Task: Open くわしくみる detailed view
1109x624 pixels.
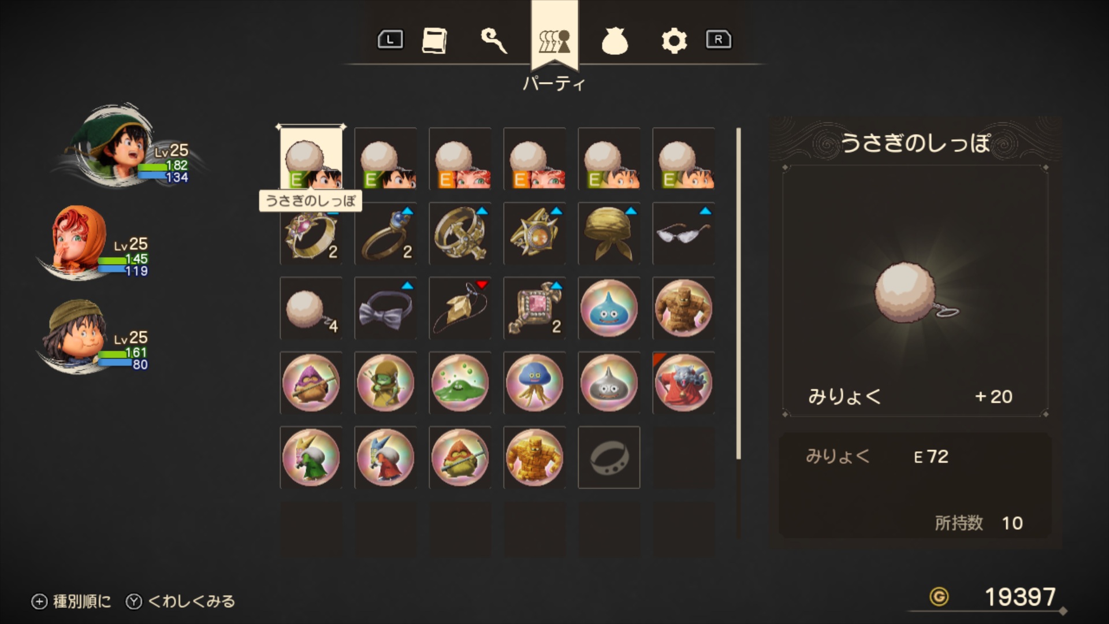Action: 181,601
